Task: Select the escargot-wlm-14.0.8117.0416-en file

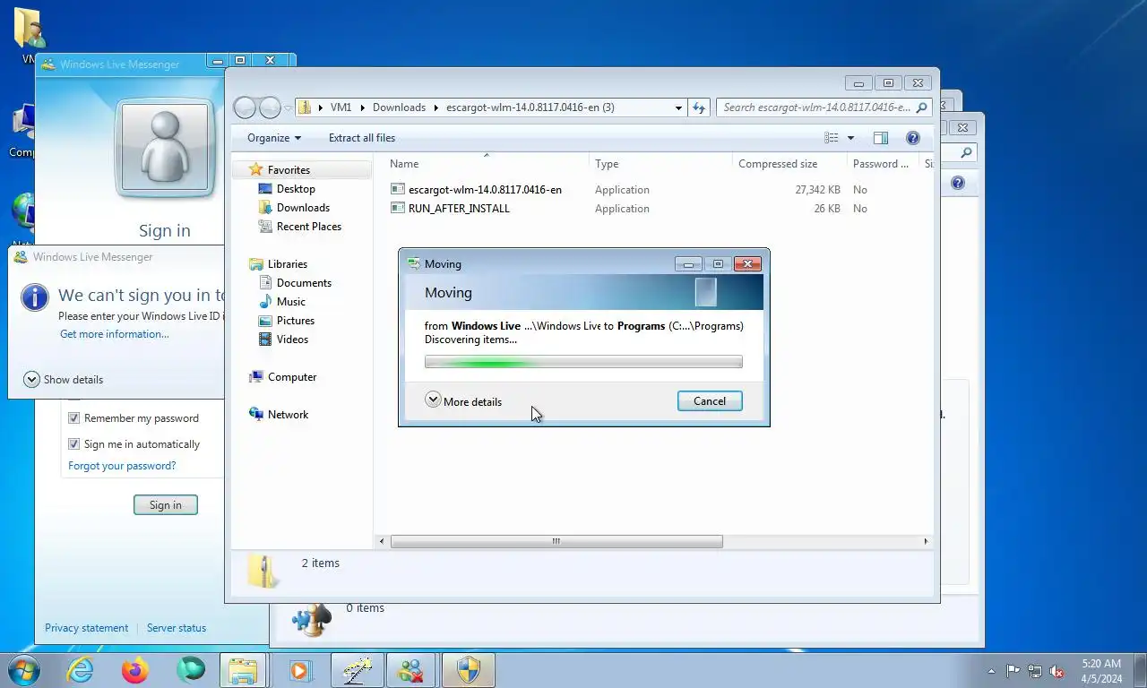Action: [x=485, y=190]
